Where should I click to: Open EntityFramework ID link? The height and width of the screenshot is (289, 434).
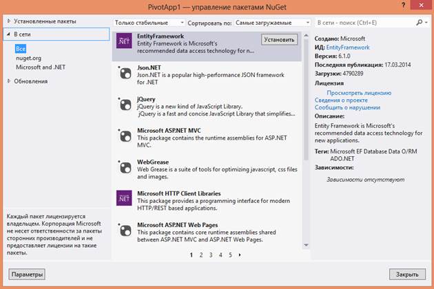(348, 47)
